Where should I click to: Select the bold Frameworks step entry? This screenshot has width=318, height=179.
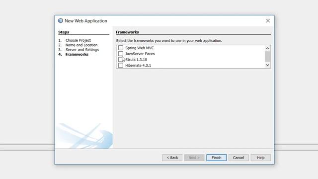tap(77, 54)
